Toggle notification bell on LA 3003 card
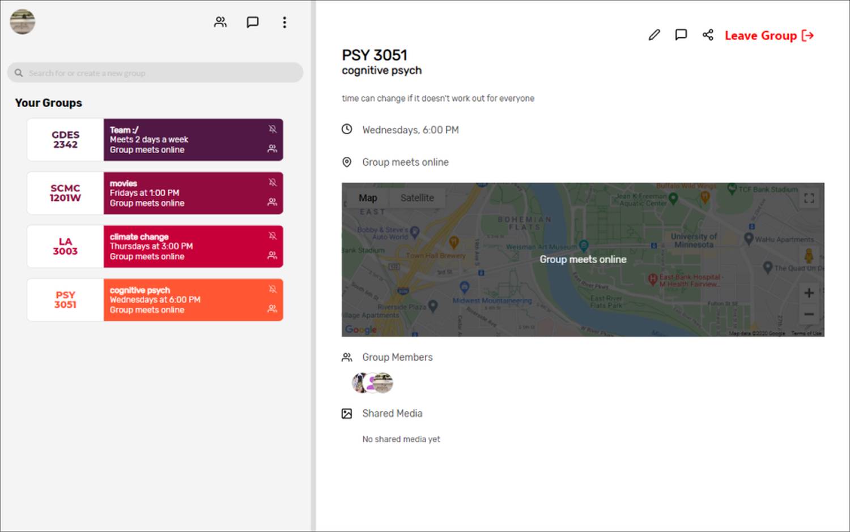The width and height of the screenshot is (850, 532). click(x=273, y=235)
